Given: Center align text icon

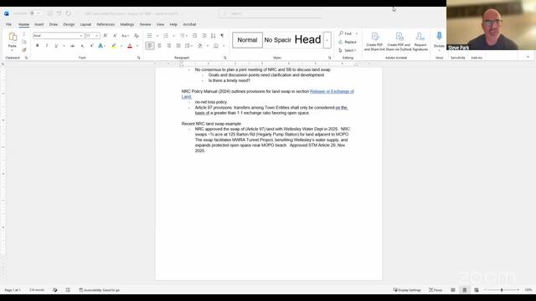Looking at the screenshot, I should tap(159, 46).
